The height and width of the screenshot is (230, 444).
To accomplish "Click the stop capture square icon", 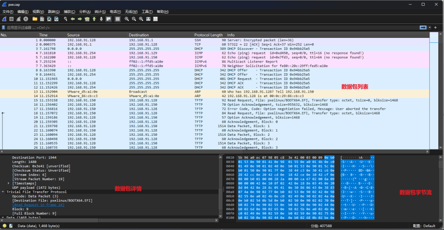I will tap(12, 19).
